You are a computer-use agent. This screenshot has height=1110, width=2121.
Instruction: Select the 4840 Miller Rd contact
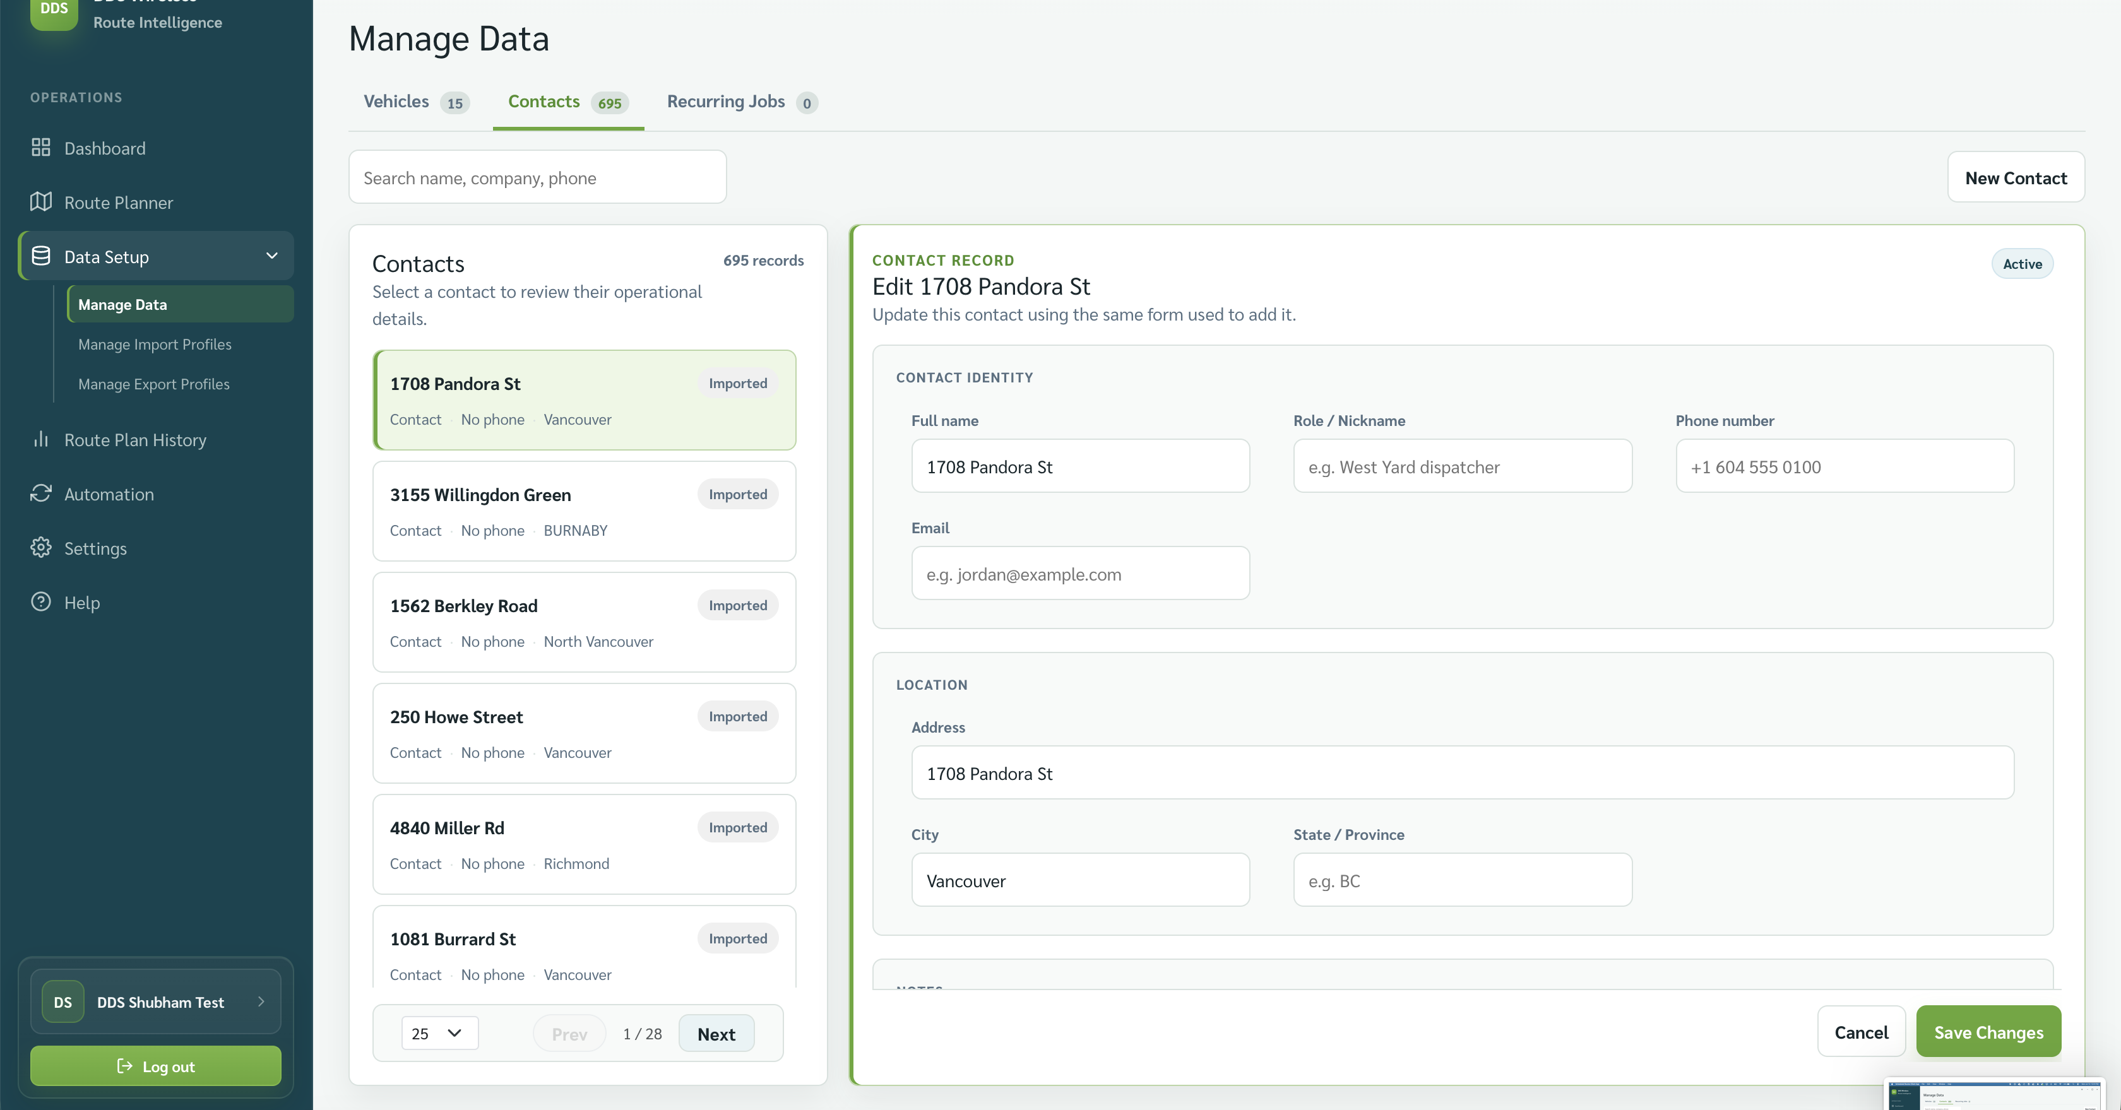click(585, 844)
